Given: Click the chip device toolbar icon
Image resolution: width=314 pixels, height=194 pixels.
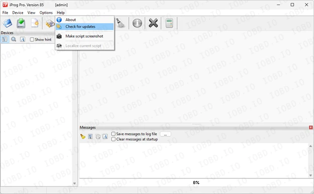Looking at the screenshot, I should [50, 24].
